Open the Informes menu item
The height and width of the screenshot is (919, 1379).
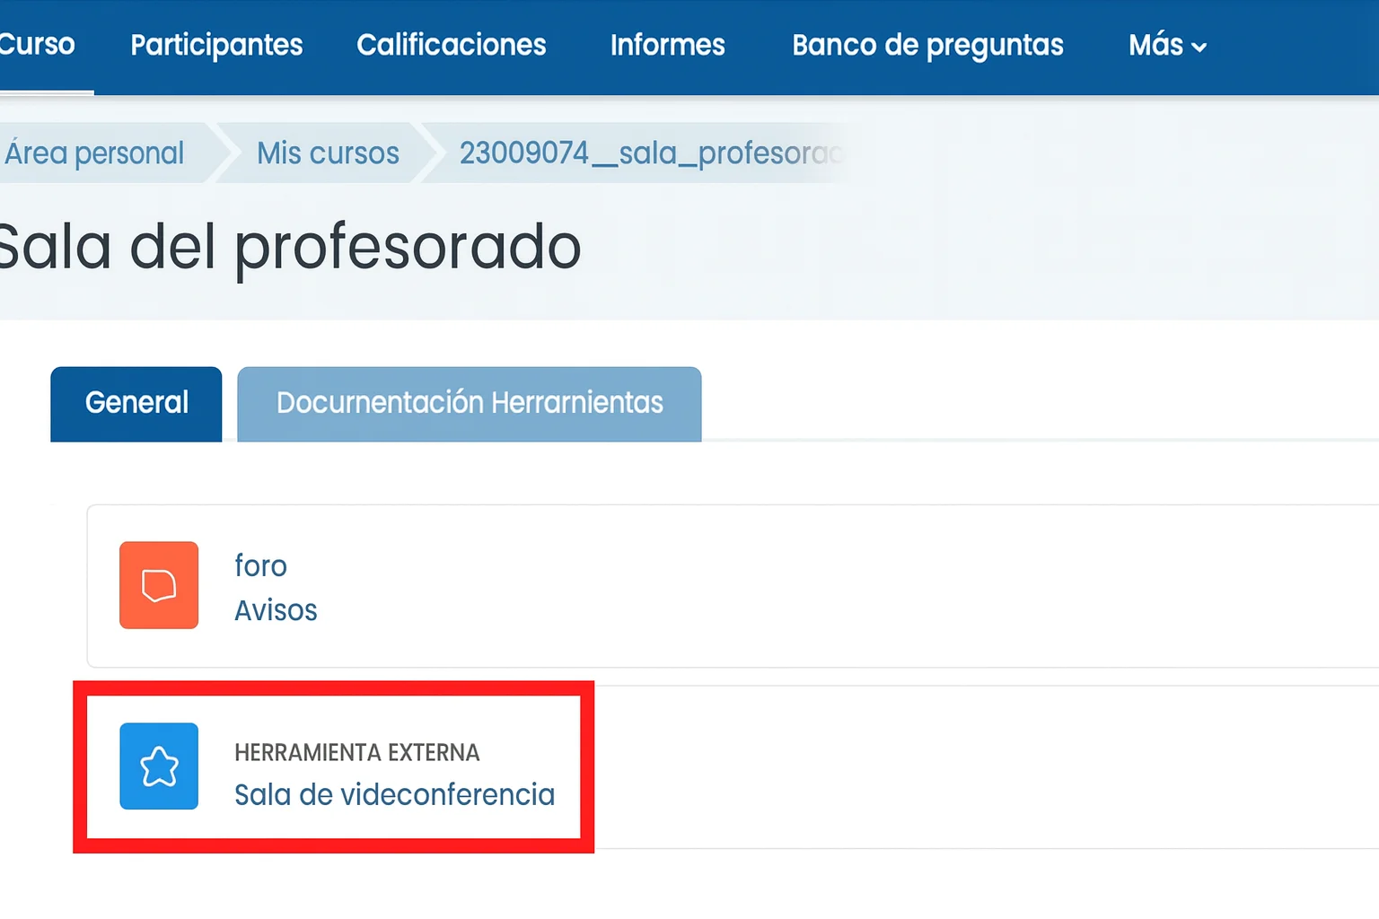(x=667, y=45)
